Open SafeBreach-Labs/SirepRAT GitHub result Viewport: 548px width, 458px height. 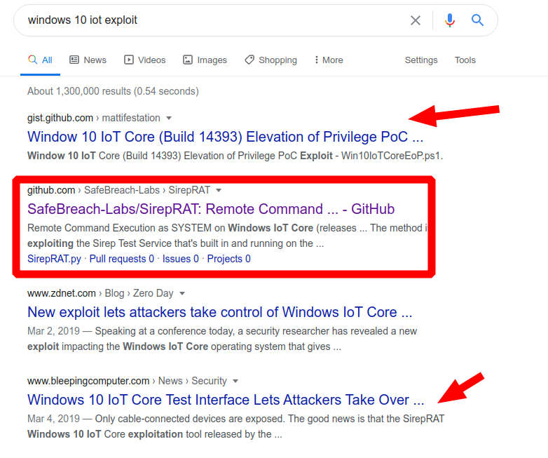pyautogui.click(x=211, y=209)
